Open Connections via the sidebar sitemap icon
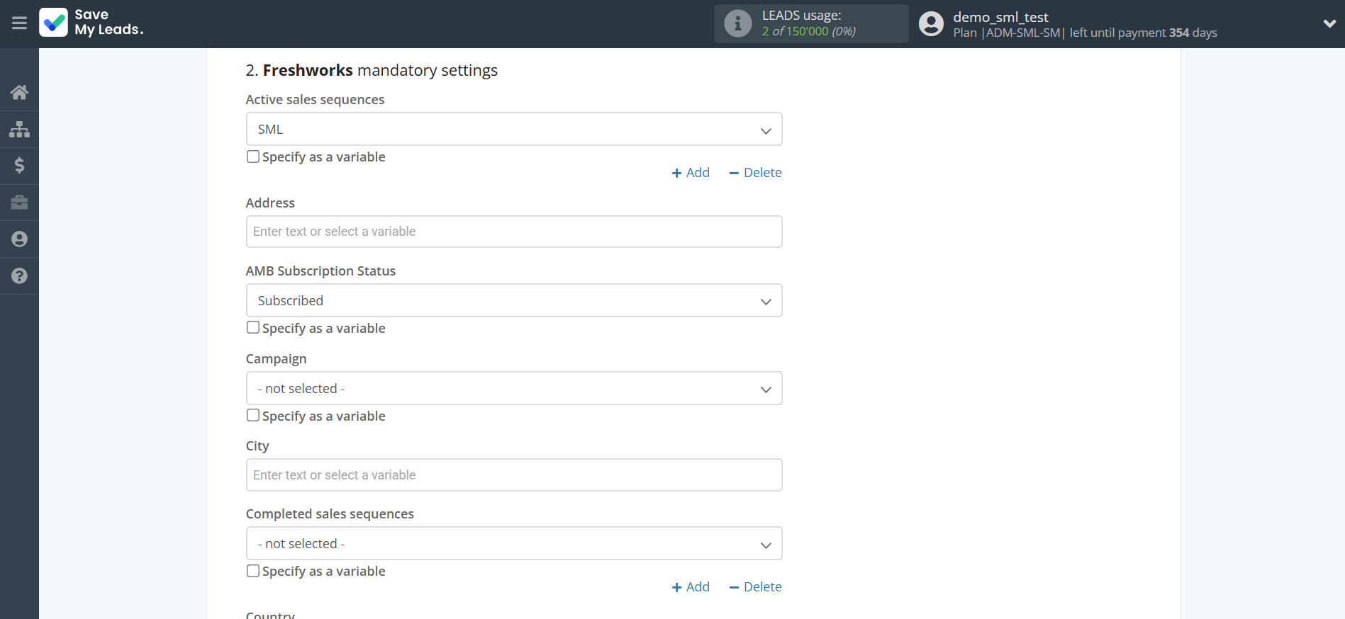Viewport: 1345px width, 619px height. 19,129
